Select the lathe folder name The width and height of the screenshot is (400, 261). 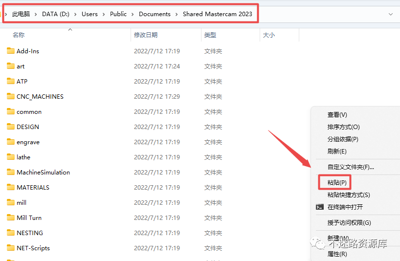23,157
